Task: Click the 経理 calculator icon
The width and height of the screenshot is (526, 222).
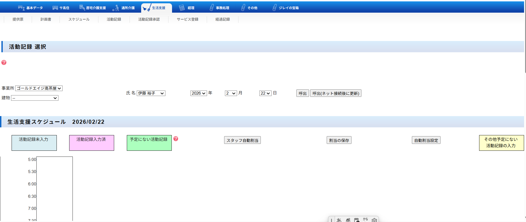Action: [x=182, y=8]
